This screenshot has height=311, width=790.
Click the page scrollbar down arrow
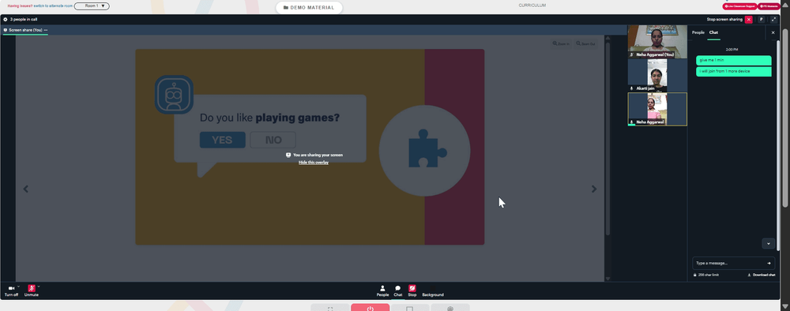[785, 306]
